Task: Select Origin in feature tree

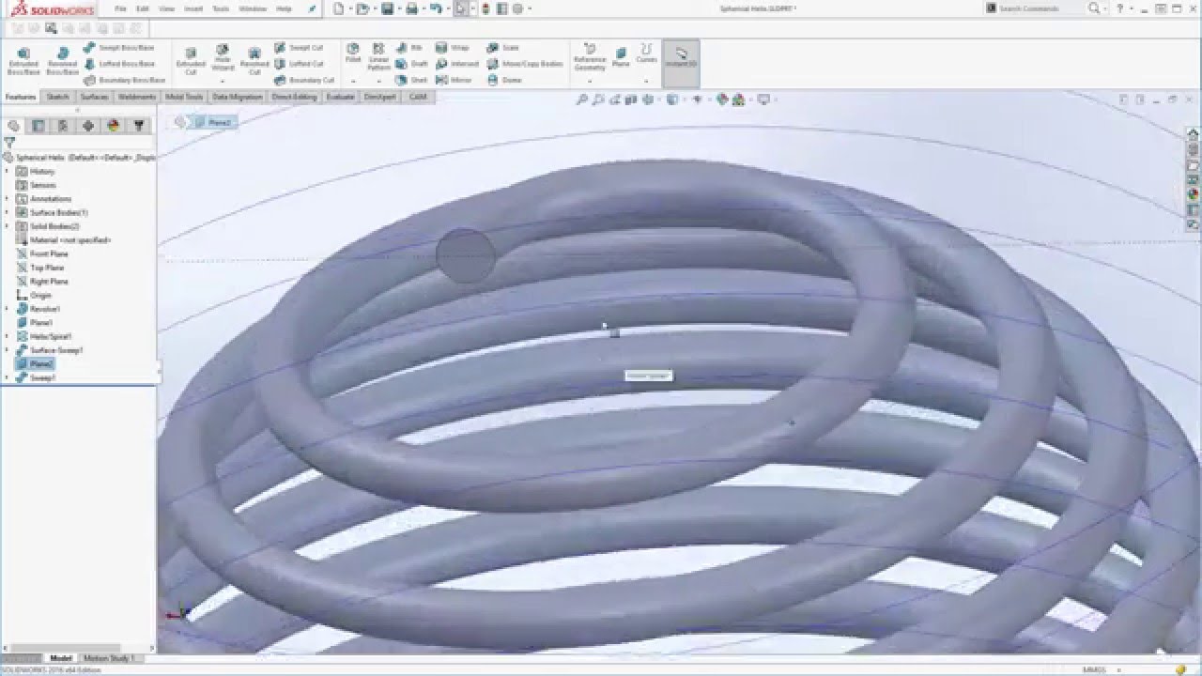Action: click(x=34, y=295)
